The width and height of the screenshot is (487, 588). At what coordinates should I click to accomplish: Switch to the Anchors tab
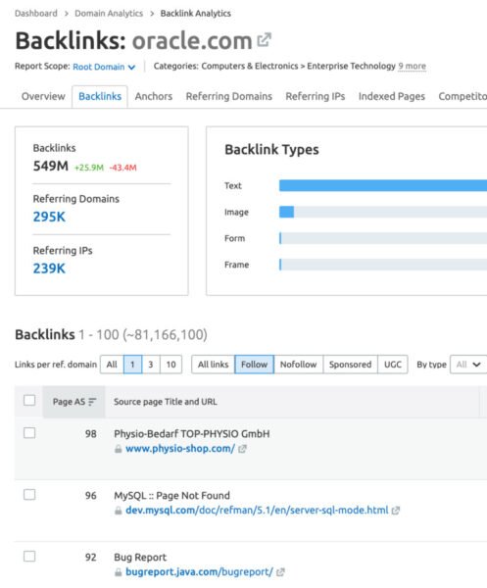point(154,96)
